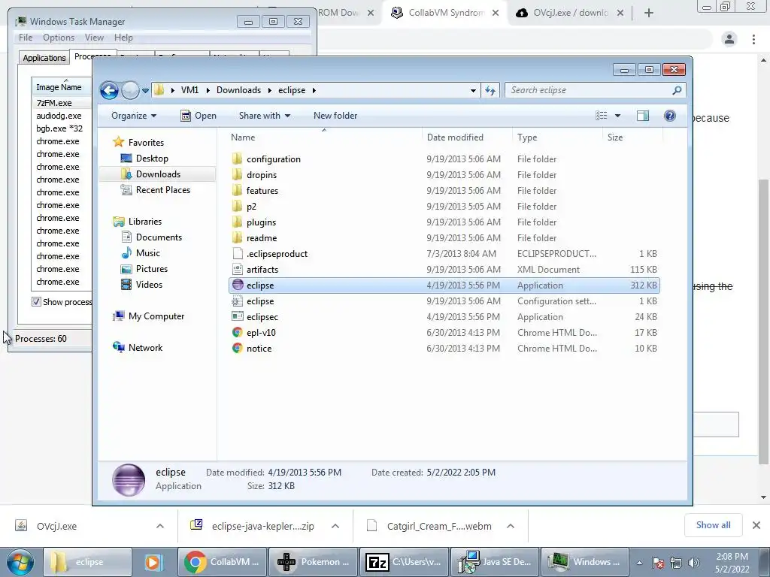Select the epl-v10 Chrome HTML file
The width and height of the screenshot is (770, 577).
tap(261, 332)
